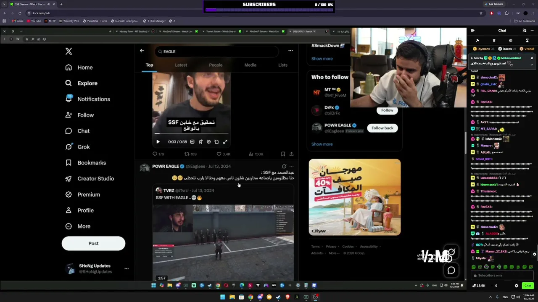Viewport: 538px width, 302px height.
Task: Switch to the Latest search tab
Action: pyautogui.click(x=181, y=65)
